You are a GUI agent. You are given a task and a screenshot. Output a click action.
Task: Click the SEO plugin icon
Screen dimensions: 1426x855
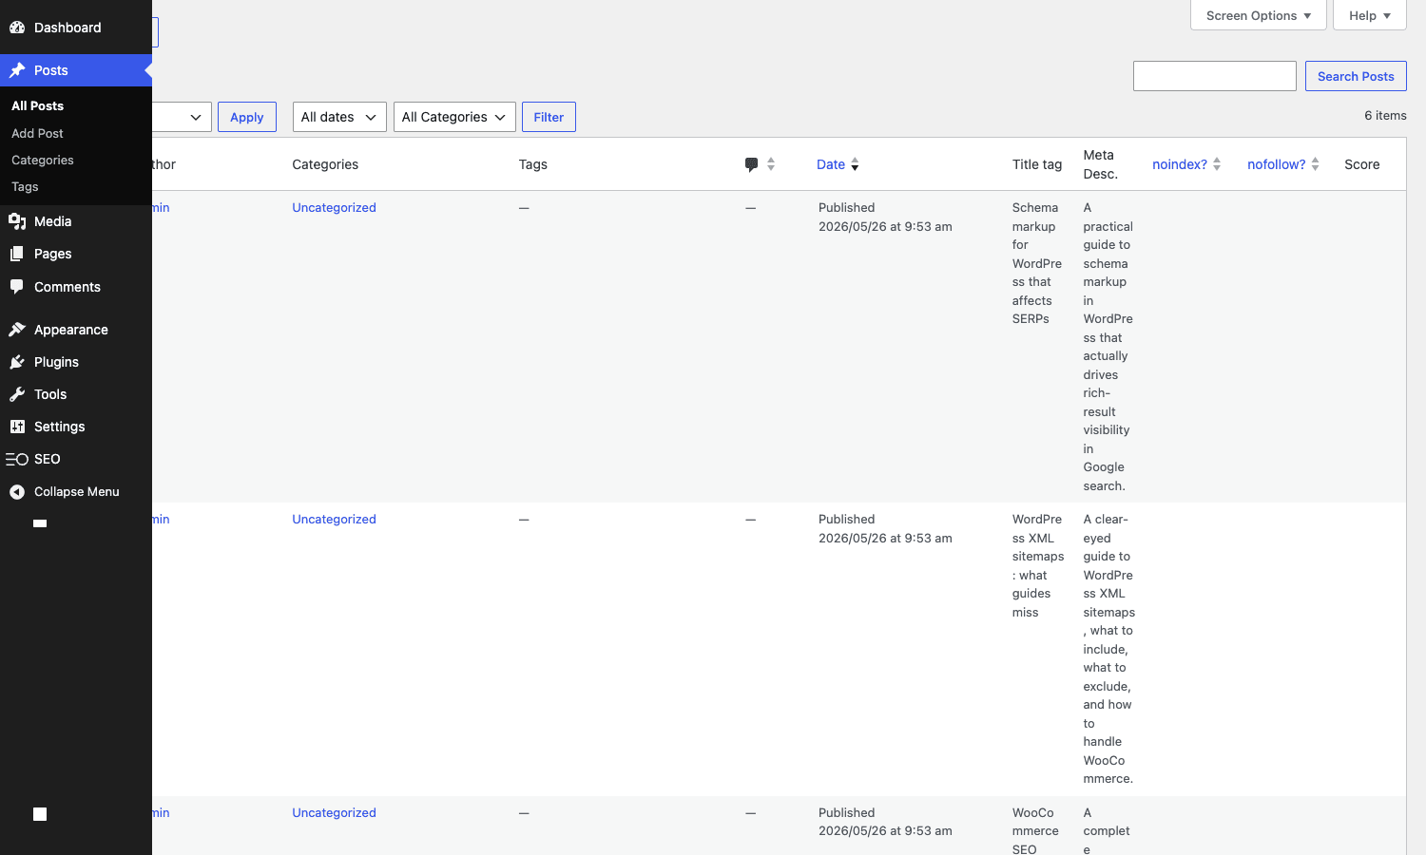[17, 459]
